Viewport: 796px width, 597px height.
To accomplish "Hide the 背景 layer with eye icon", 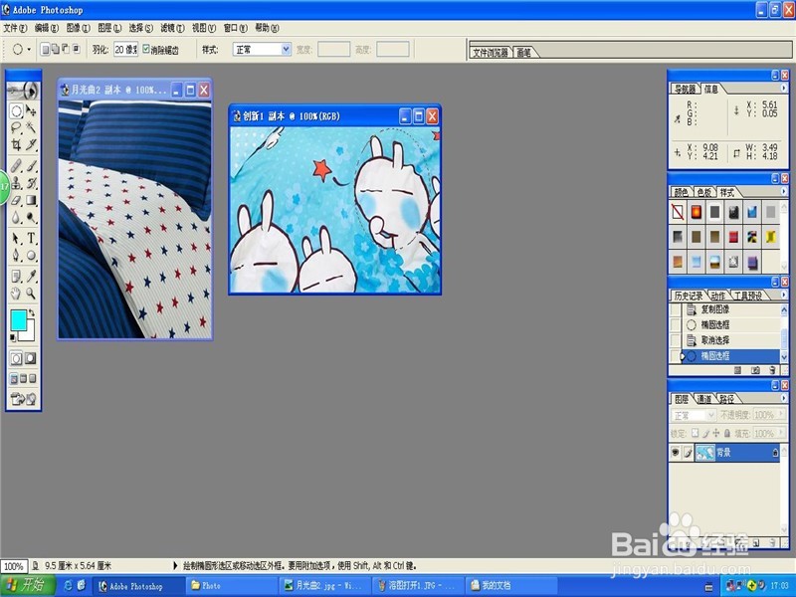I will coord(675,452).
